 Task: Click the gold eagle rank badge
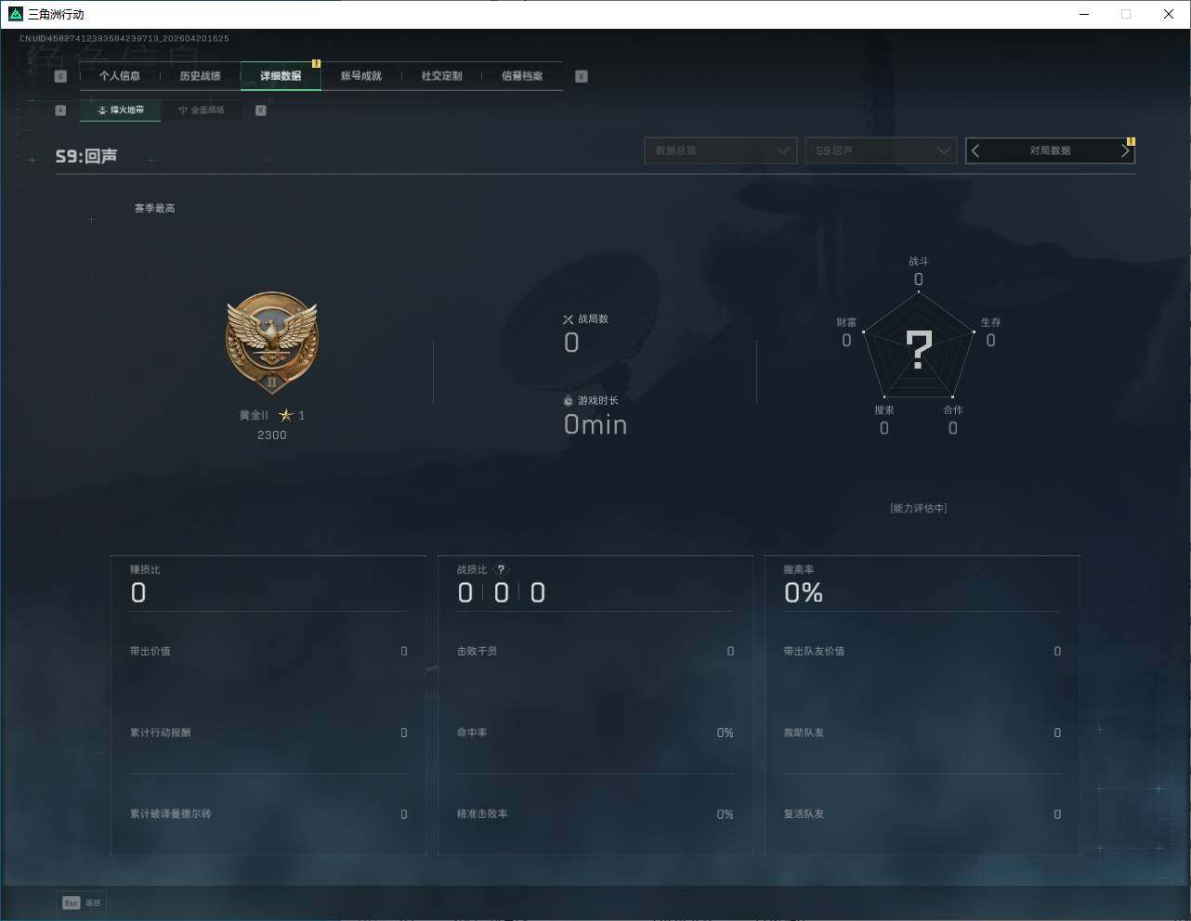272,344
